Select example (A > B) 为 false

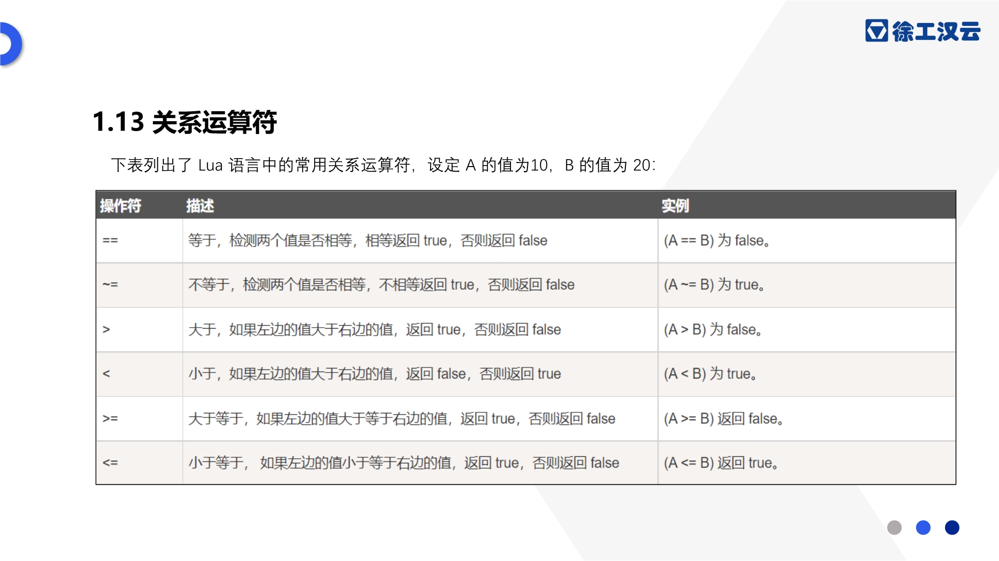click(713, 330)
